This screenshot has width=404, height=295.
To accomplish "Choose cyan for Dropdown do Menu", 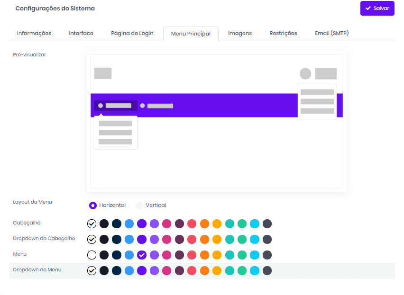I will [255, 270].
